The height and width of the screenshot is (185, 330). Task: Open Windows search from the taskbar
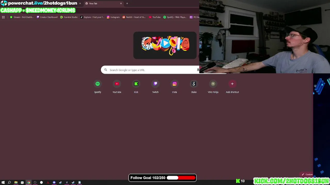click(9, 183)
